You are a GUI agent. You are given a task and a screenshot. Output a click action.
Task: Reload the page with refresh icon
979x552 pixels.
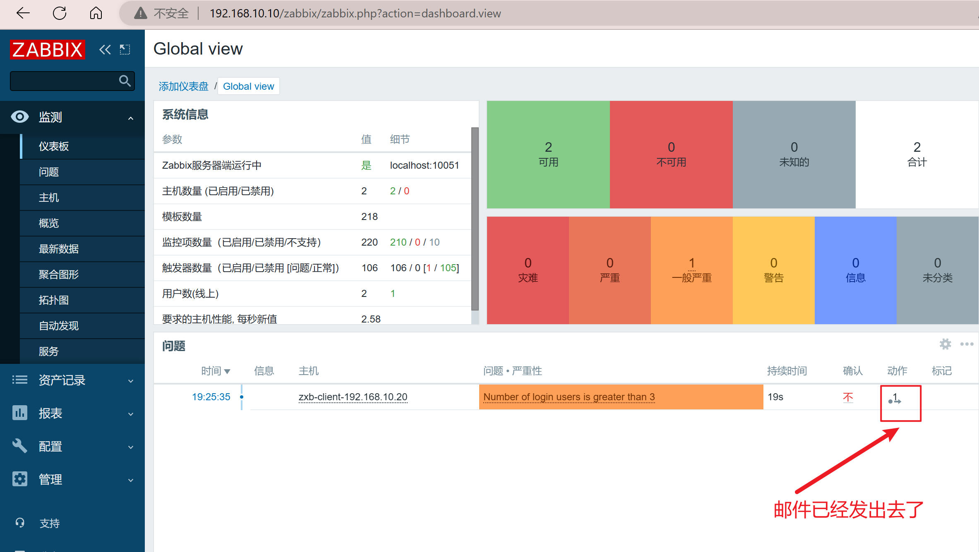[x=60, y=13]
